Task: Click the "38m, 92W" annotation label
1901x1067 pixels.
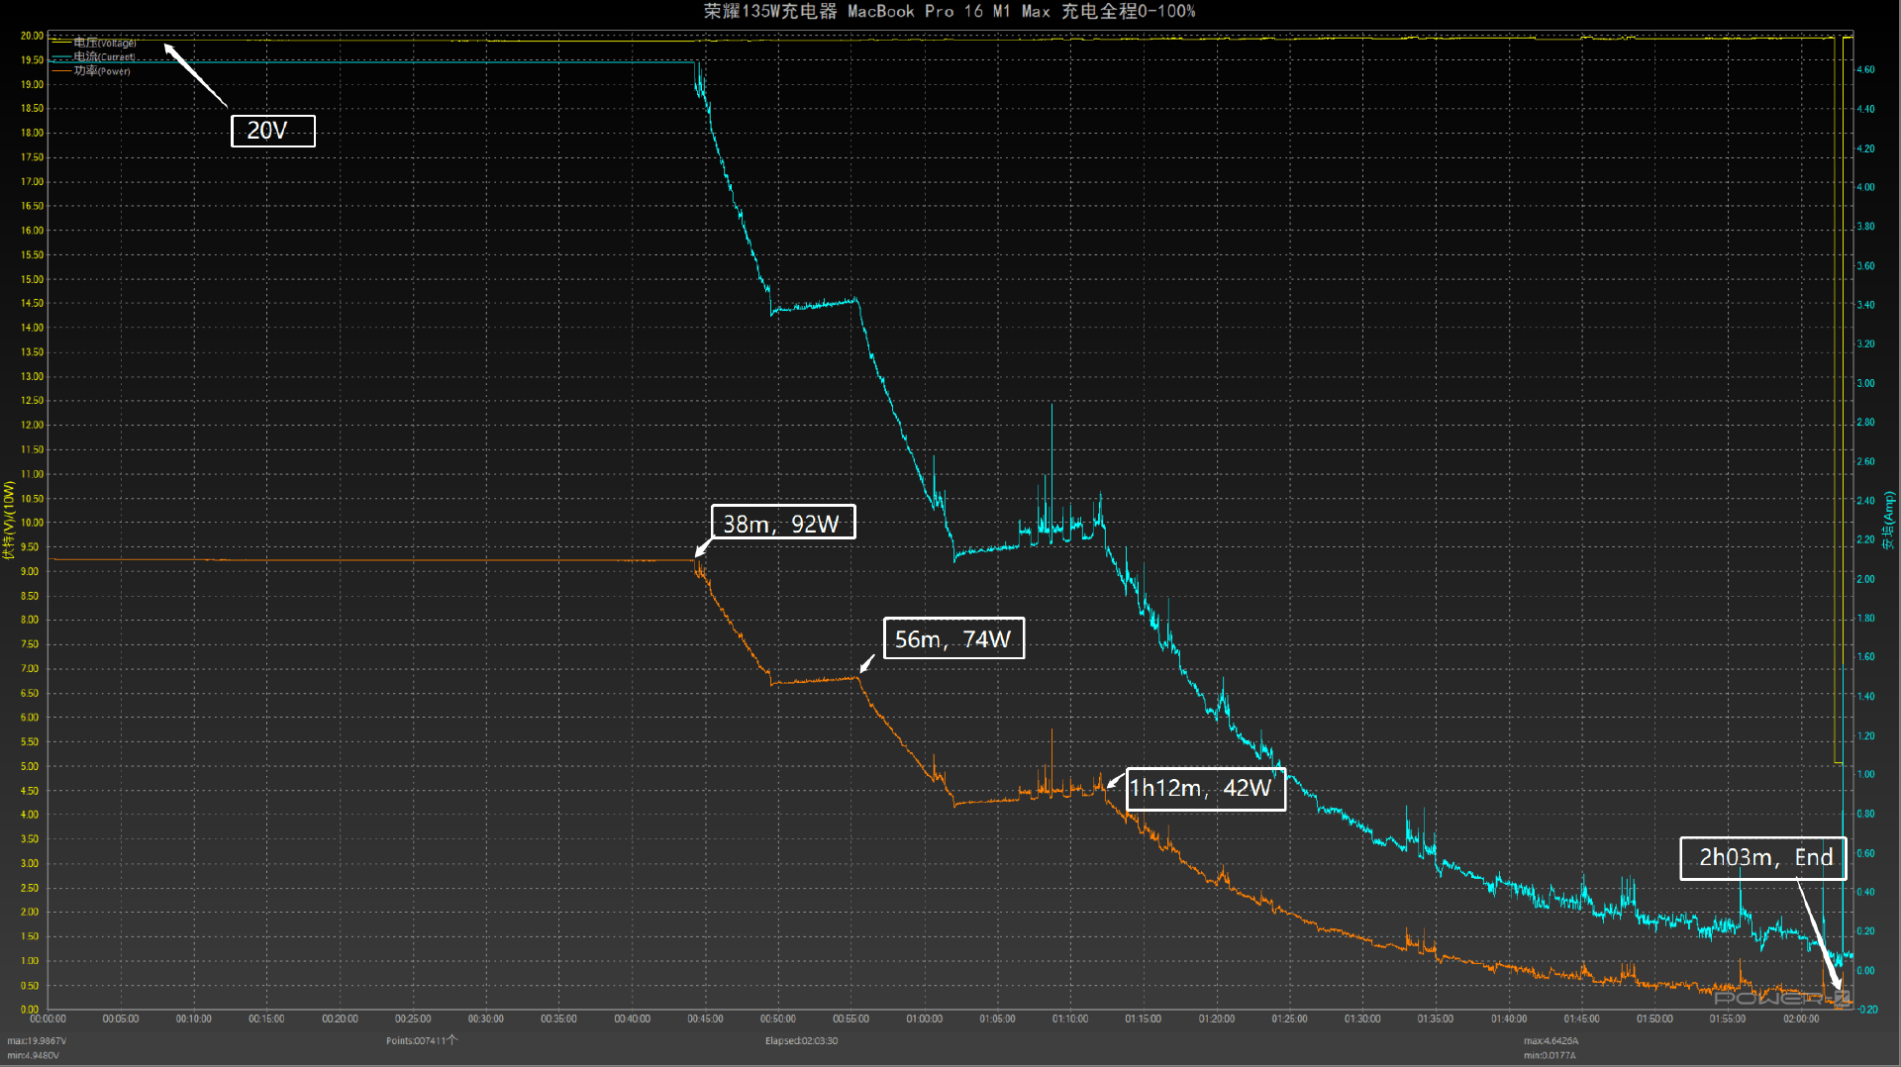Action: 782,523
